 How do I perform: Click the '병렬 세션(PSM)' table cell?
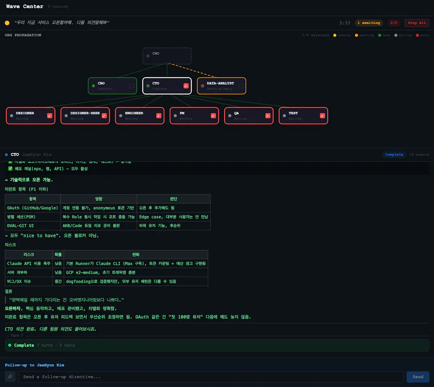click(33, 217)
